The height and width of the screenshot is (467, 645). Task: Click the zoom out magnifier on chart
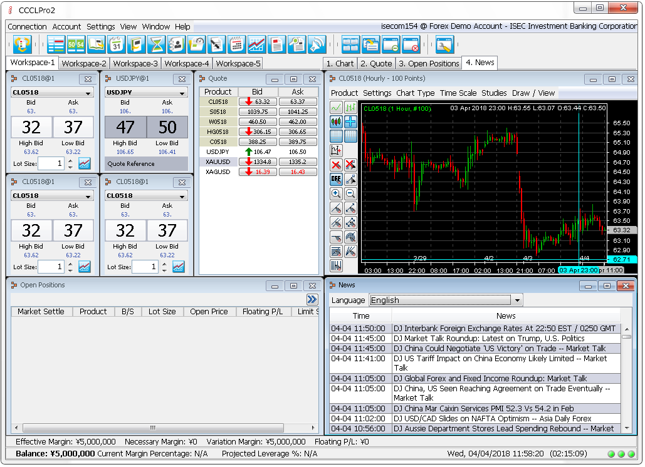(x=350, y=193)
